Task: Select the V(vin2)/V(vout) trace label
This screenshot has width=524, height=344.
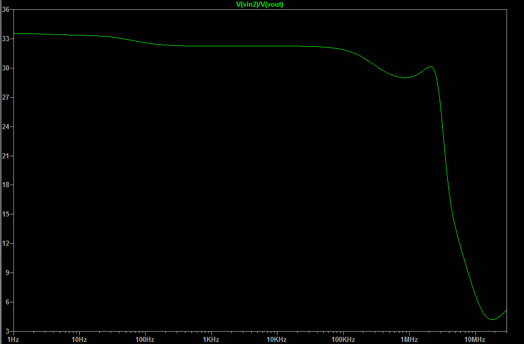Action: 259,4
